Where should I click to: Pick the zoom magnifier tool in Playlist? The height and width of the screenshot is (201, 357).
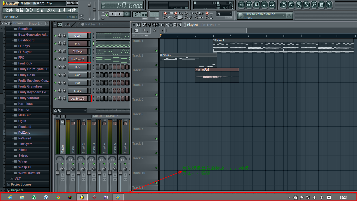coord(175,25)
